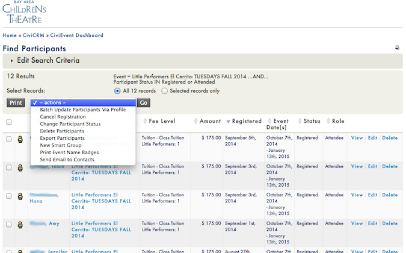Image resolution: width=406 pixels, height=253 pixels.
Task: Click the contact icon in Amy's row
Action: coord(20,224)
